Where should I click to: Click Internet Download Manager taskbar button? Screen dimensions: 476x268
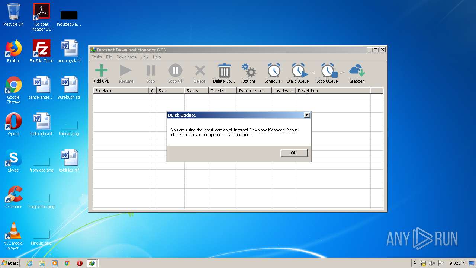(92, 263)
